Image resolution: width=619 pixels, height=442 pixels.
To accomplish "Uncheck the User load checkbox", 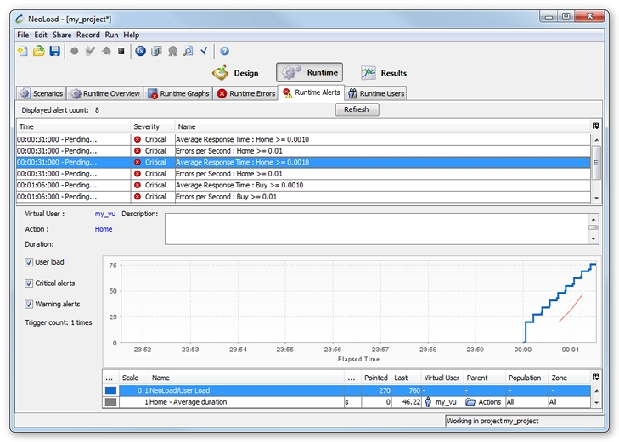I will tap(29, 262).
